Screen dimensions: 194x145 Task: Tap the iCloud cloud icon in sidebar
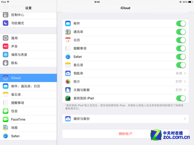5,78
